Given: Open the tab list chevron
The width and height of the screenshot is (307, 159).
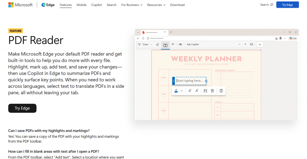Looking at the screenshot, I should [x=138, y=33].
